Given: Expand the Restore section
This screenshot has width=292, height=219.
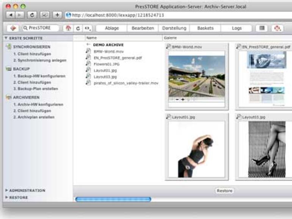Looking at the screenshot, I should tap(6, 197).
